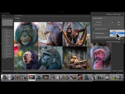
Task: Click the Preview in Browser button at bottom left
Action: tap(7, 71)
